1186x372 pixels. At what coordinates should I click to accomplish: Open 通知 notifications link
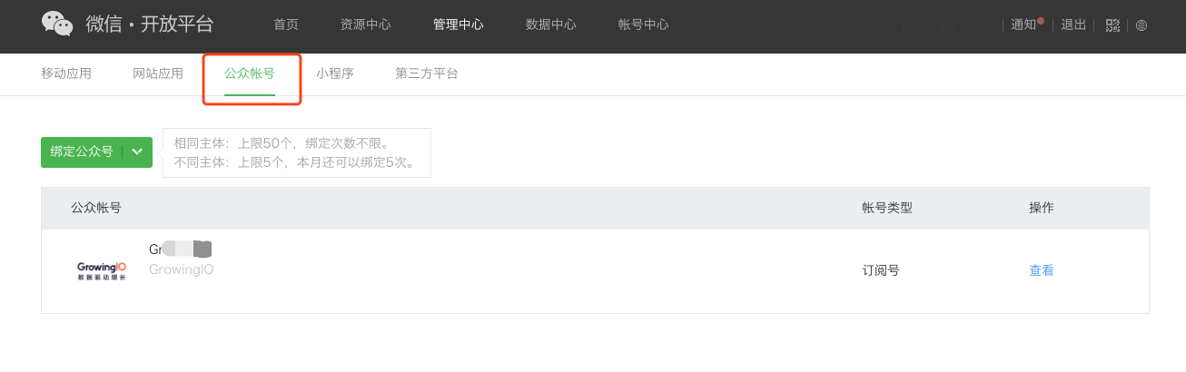click(1024, 24)
